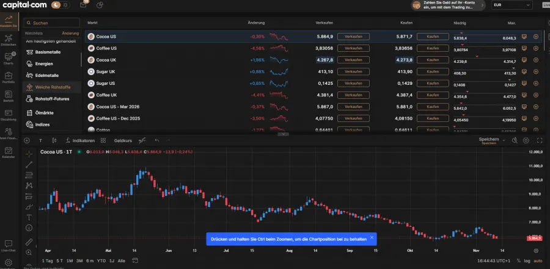The width and height of the screenshot is (550, 269).
Task: Select the Energien watchlist
Action: [x=53, y=64]
